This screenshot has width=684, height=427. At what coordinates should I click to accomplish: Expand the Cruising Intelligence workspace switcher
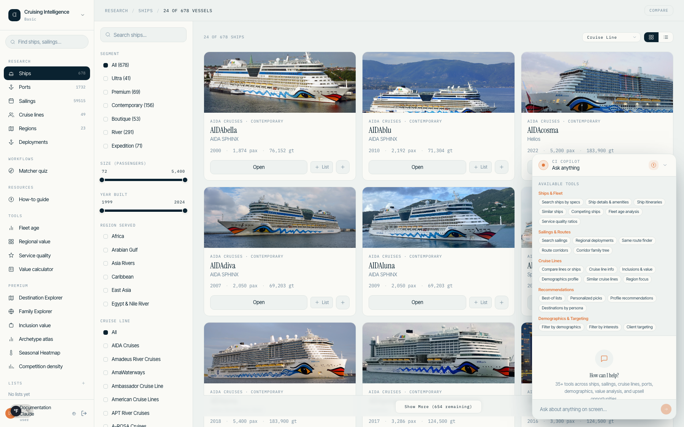click(x=47, y=15)
